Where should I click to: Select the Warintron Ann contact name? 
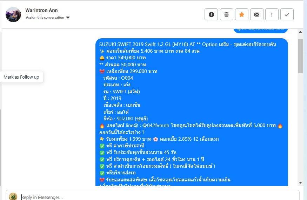click(x=41, y=10)
